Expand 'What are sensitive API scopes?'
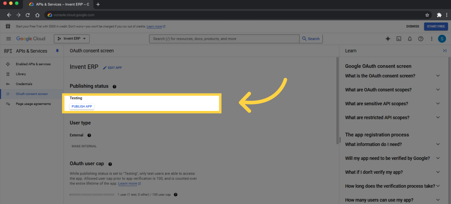This screenshot has width=451, height=204. click(x=392, y=104)
